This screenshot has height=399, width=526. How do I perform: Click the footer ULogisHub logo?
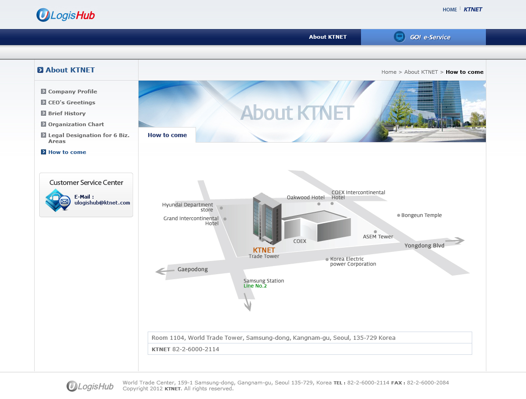pos(90,386)
